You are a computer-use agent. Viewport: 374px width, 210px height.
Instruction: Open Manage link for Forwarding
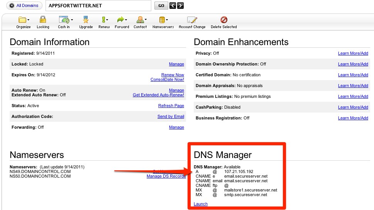point(176,127)
